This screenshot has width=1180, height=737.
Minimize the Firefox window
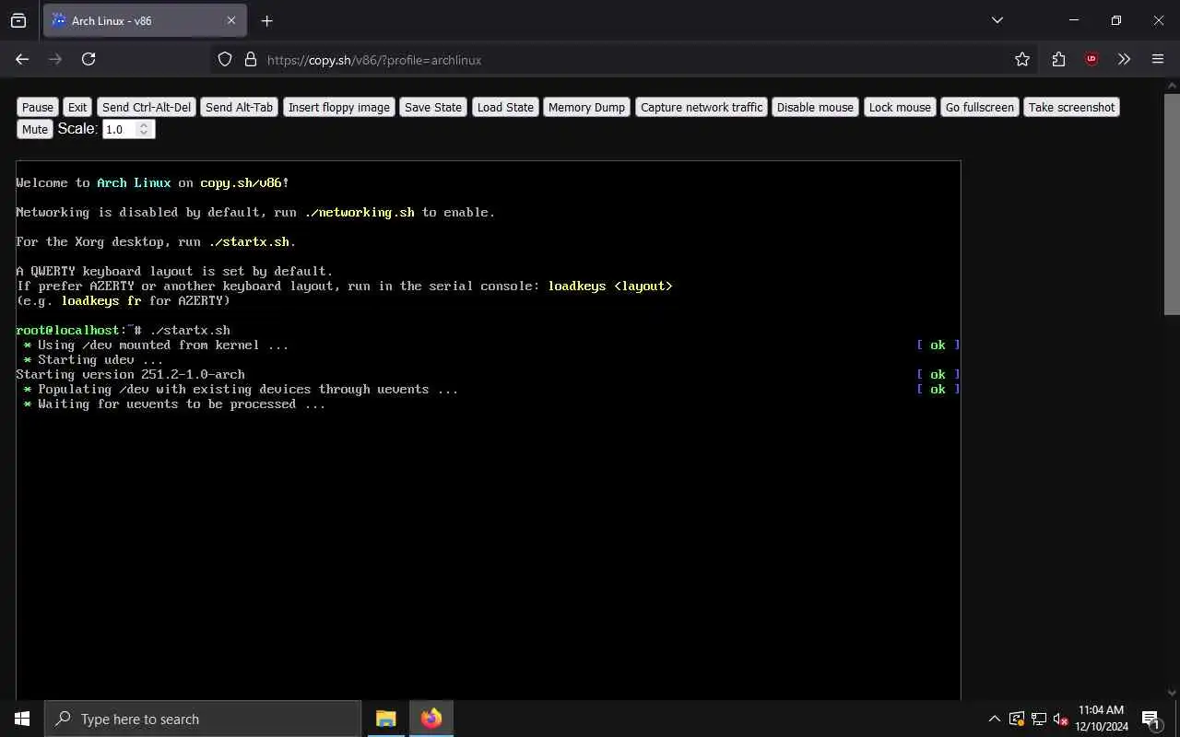tap(1074, 20)
